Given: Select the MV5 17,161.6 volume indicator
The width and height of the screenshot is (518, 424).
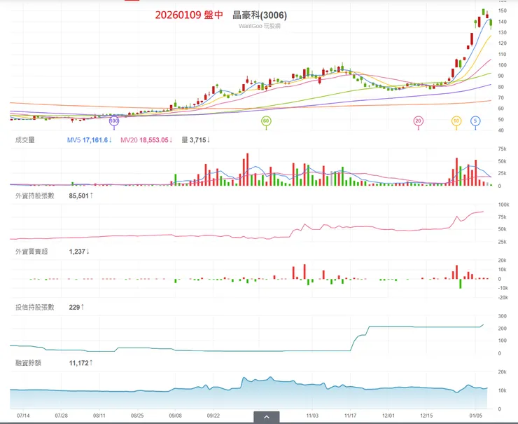Looking at the screenshot, I should click(89, 140).
